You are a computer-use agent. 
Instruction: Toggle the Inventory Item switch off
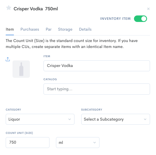click(x=141, y=19)
